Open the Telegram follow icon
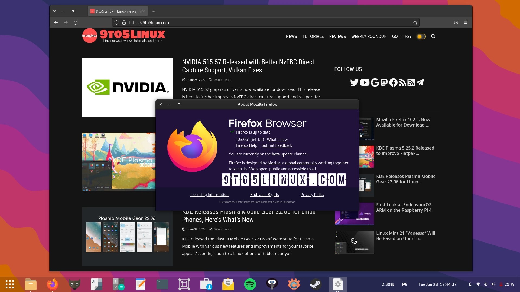520x292 pixels. pyautogui.click(x=420, y=82)
